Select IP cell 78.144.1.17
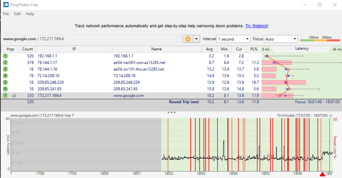The image size is (342, 178). [47, 63]
